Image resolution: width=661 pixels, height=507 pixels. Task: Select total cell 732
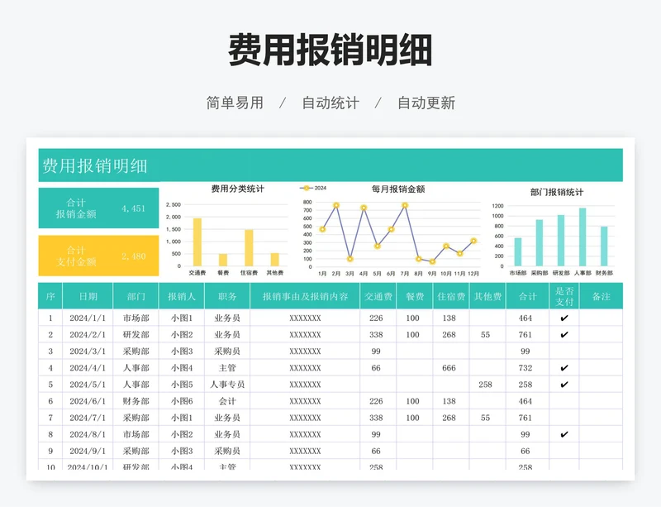tap(527, 368)
